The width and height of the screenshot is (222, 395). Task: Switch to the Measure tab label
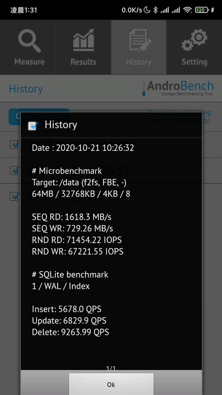point(30,62)
